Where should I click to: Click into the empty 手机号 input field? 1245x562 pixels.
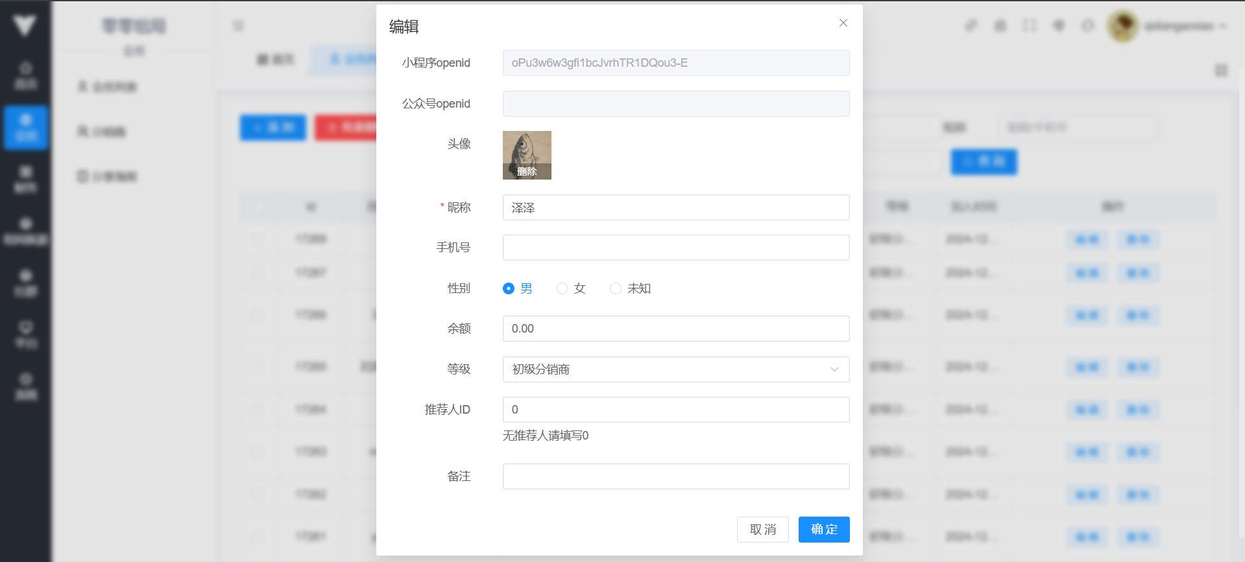675,248
